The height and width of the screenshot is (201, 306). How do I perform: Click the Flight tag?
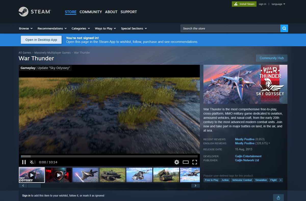(273, 180)
